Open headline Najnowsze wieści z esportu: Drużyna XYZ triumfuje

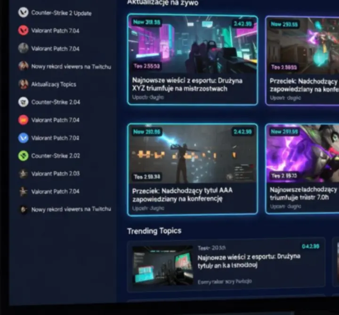tap(187, 85)
